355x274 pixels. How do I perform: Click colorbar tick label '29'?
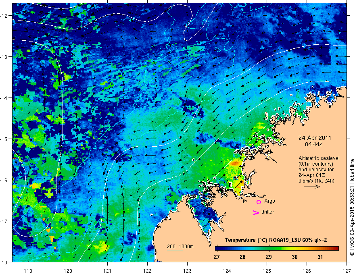click(269, 257)
